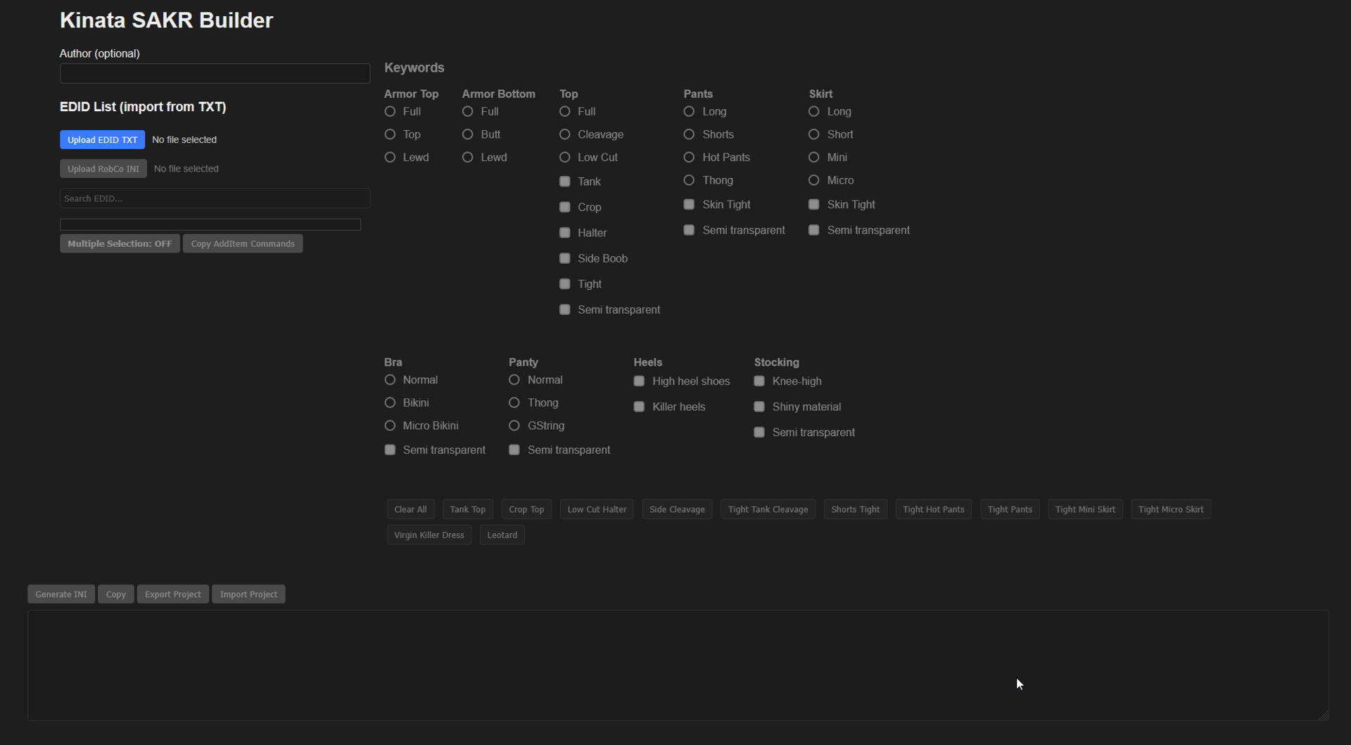Image resolution: width=1351 pixels, height=745 pixels.
Task: Enable the Tight checkbox under Top
Action: pos(564,284)
